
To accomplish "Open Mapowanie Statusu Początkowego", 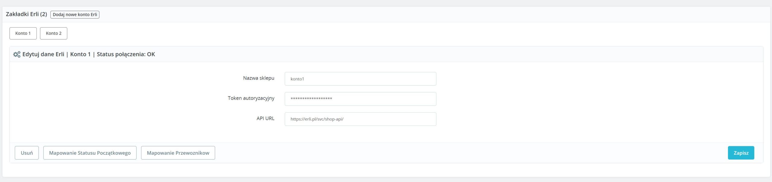I will tap(90, 153).
